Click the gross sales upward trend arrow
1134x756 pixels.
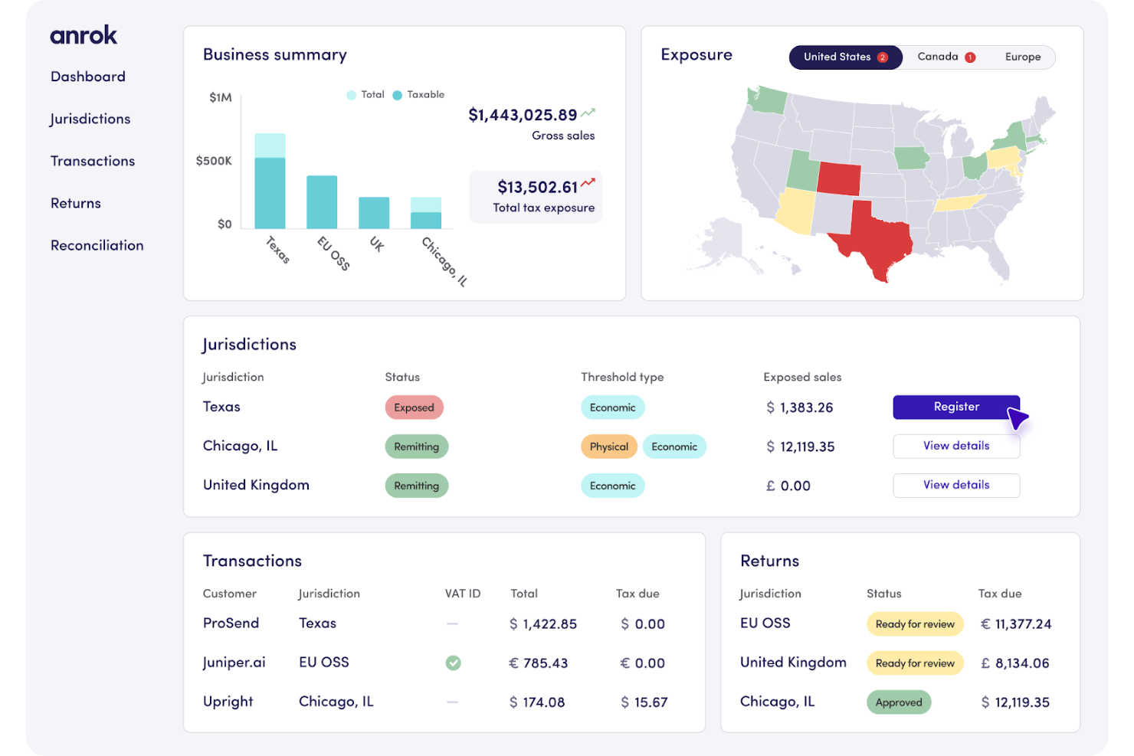pyautogui.click(x=587, y=113)
